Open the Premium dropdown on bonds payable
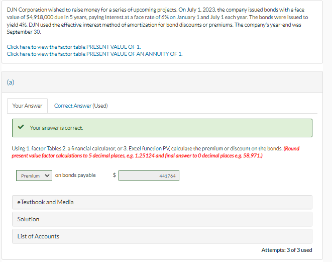 click(x=34, y=176)
